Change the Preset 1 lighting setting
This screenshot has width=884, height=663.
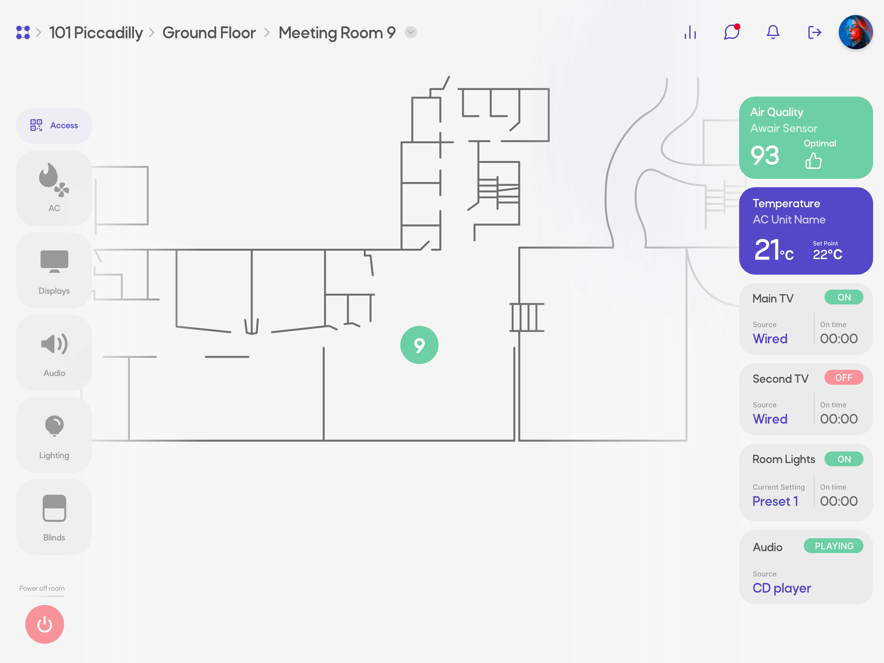(x=775, y=501)
